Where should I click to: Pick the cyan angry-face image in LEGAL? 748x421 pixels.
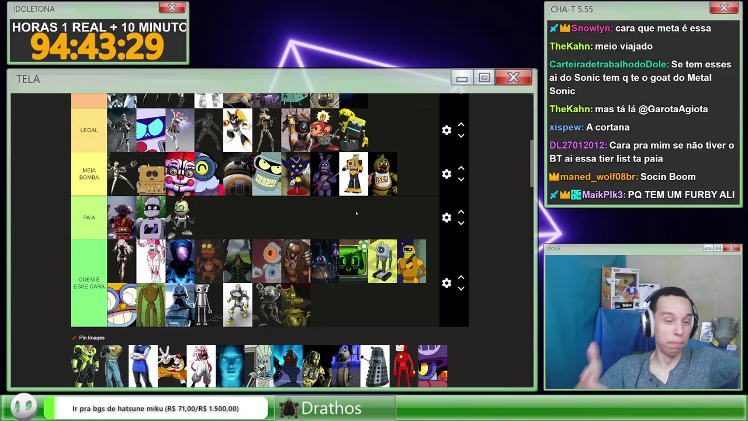[x=151, y=130]
